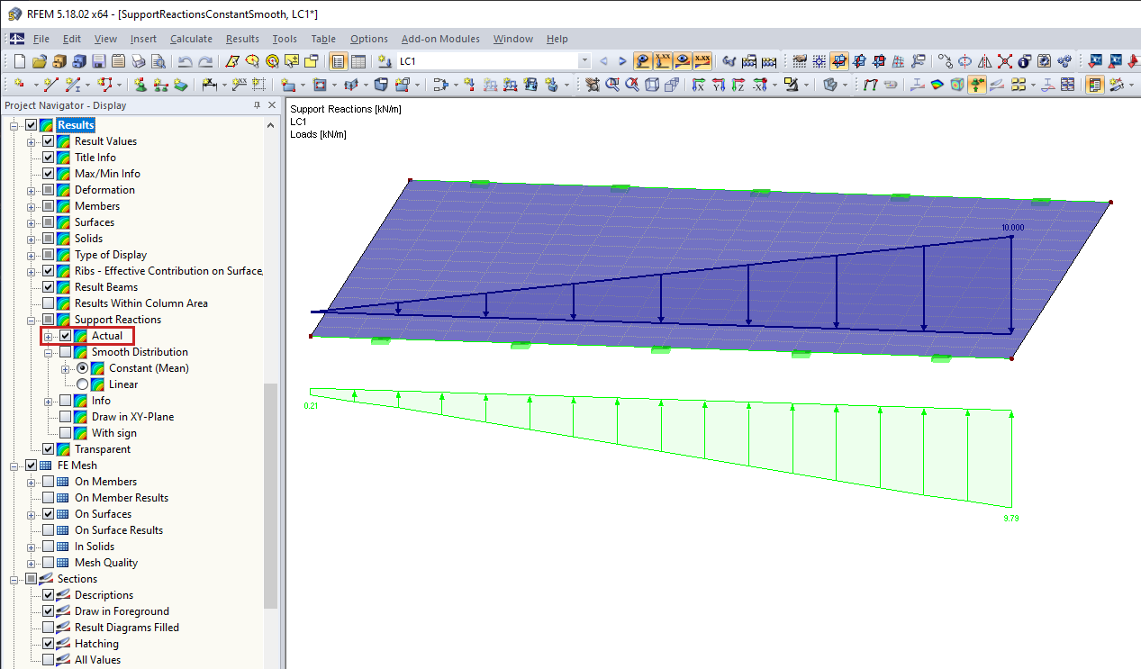The width and height of the screenshot is (1141, 669).
Task: Open the LC1 load case dropdown
Action: click(x=585, y=61)
